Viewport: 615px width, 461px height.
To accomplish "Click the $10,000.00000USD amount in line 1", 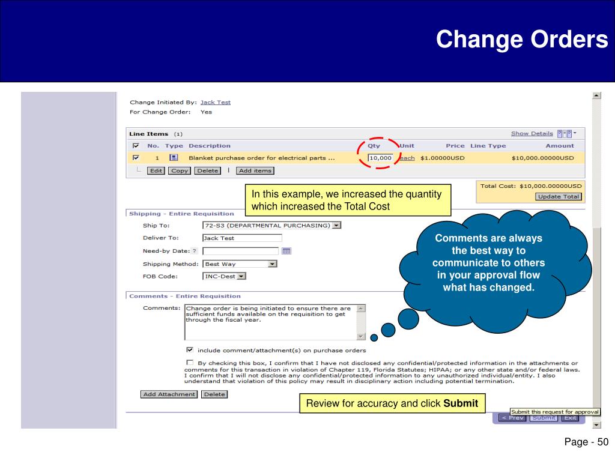I will point(543,158).
